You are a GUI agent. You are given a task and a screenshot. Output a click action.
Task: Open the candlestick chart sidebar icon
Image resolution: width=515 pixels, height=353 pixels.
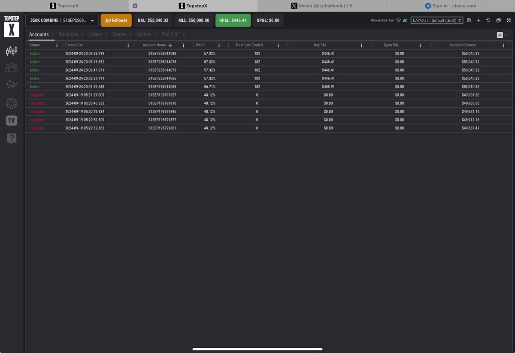tap(12, 51)
